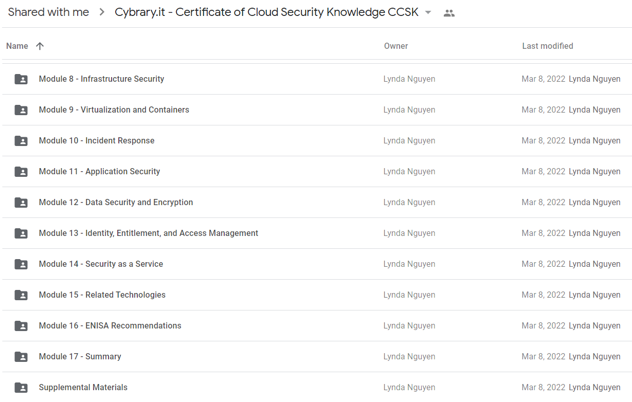Open the Shared with me breadcrumb

48,12
